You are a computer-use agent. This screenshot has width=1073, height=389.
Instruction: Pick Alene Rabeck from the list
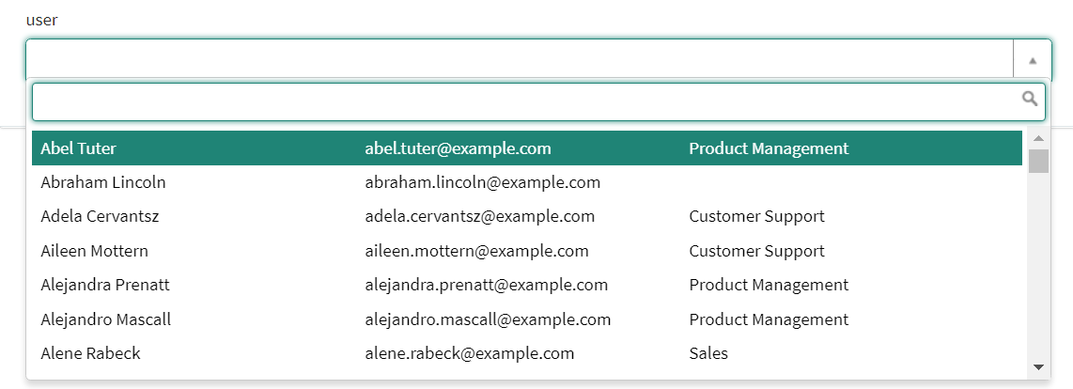point(91,353)
